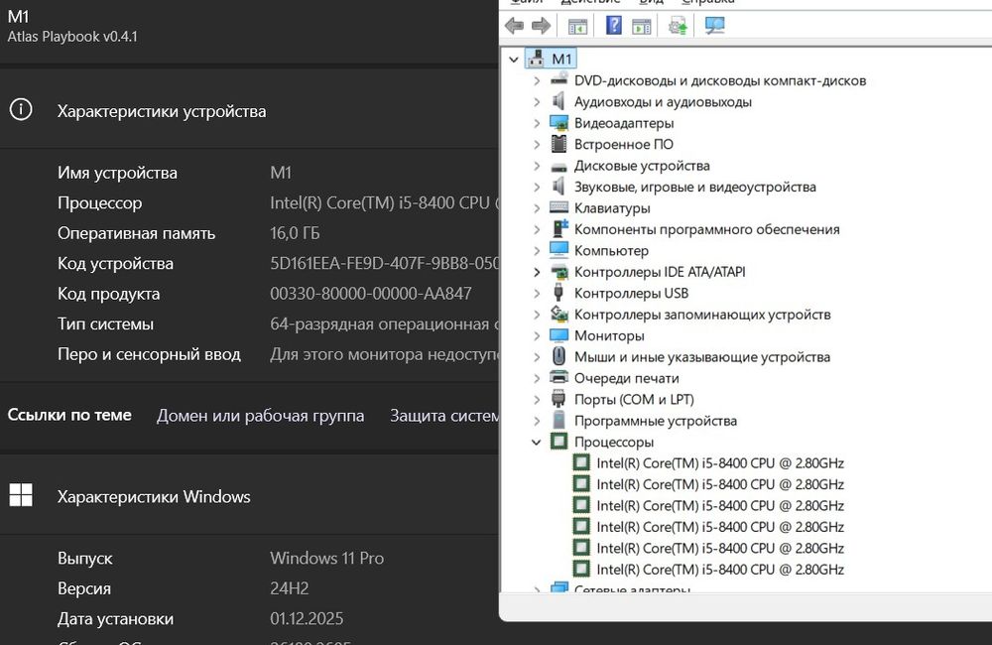992x645 pixels.
Task: Click the Программные устройства icon
Action: pos(558,420)
